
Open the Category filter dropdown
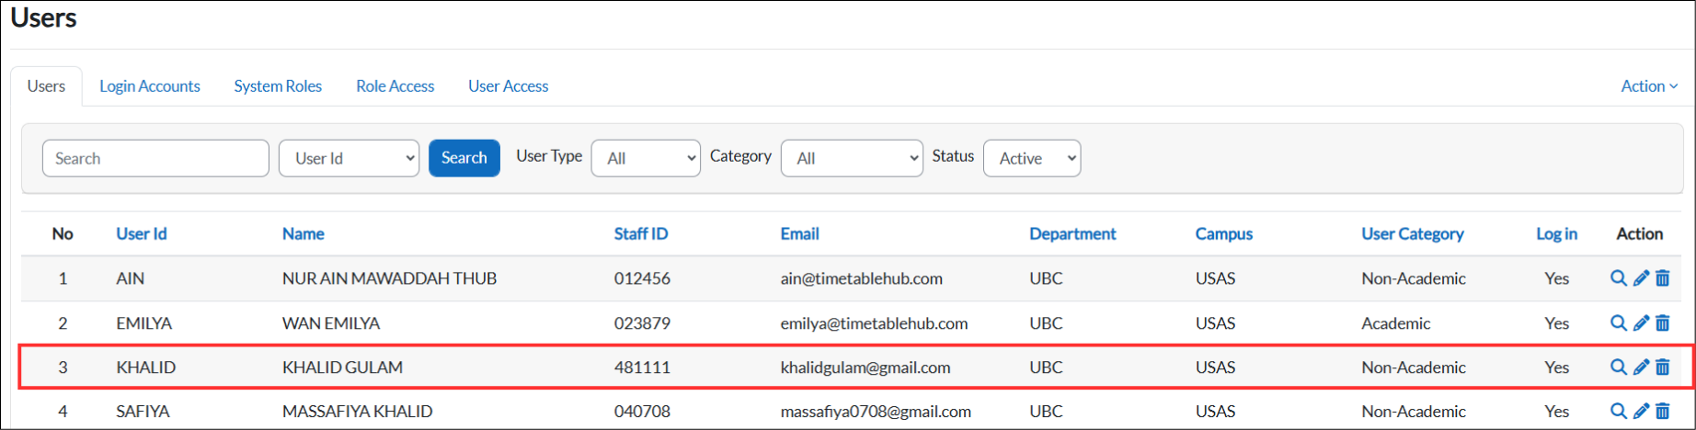click(x=852, y=158)
